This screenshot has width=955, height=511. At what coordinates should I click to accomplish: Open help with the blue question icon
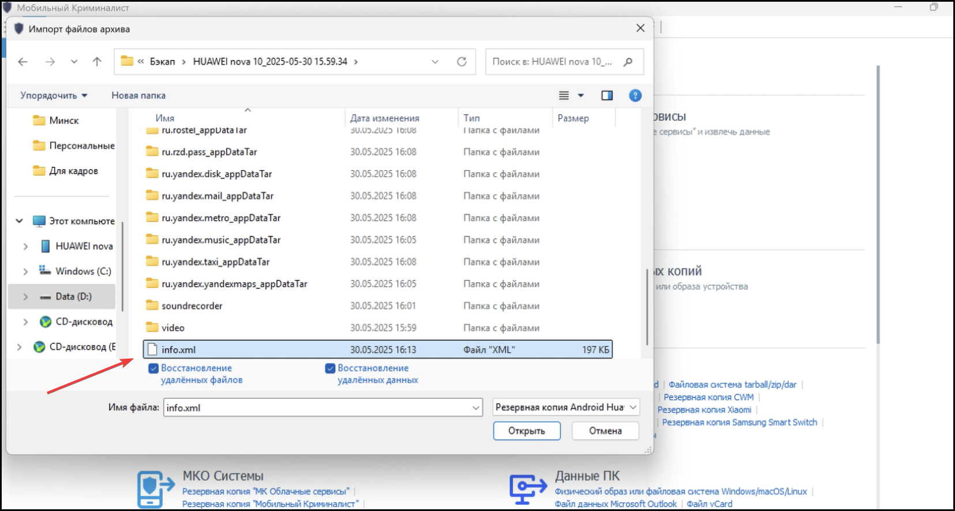[x=635, y=96]
